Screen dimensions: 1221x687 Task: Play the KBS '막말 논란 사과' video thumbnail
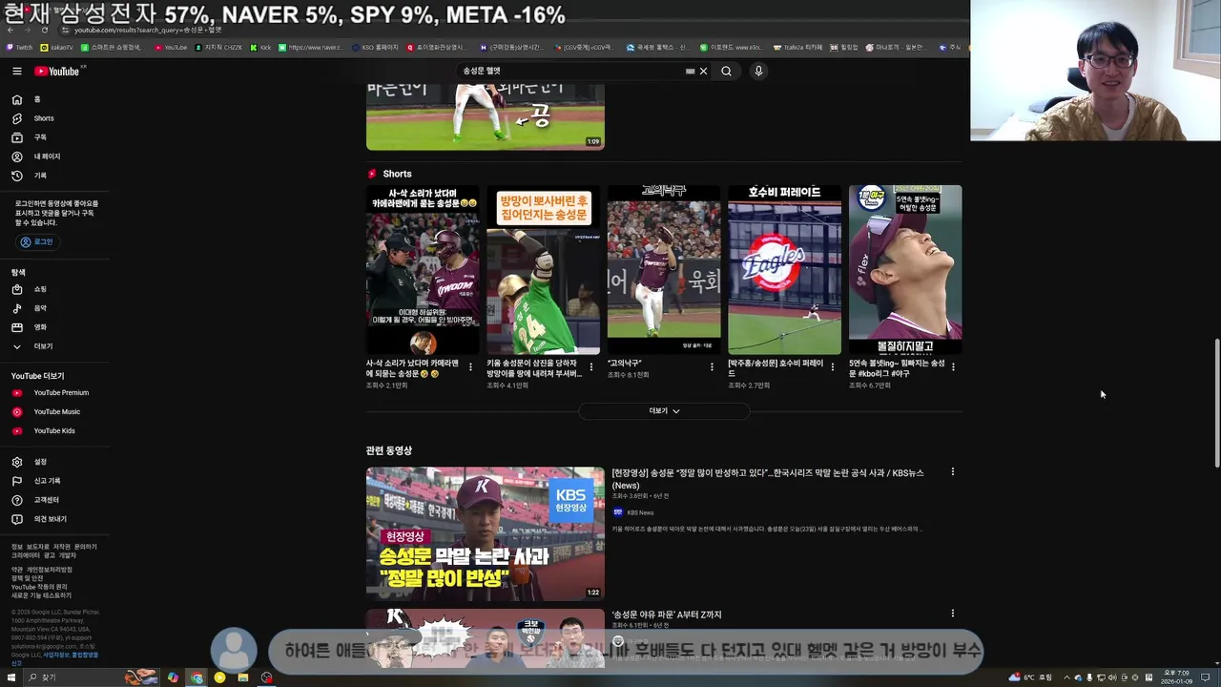click(x=486, y=533)
